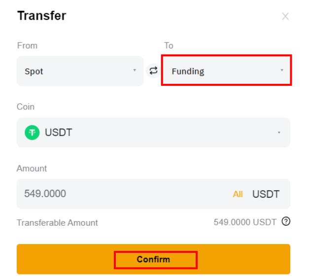Viewport: 309px width, 279px height.
Task: Click the 549.0000 USDT transferable value
Action: [245, 222]
